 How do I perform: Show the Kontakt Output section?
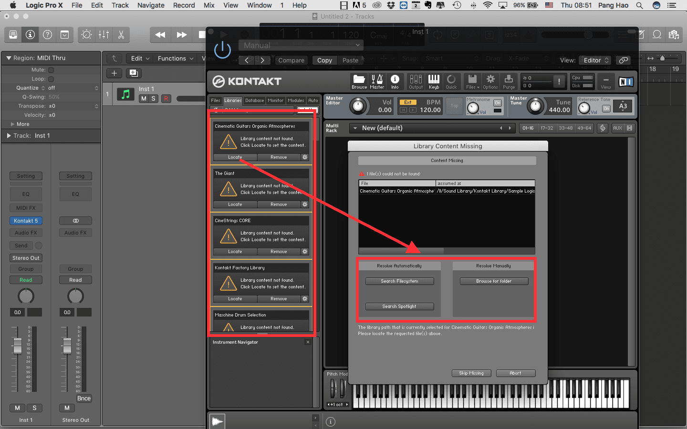pyautogui.click(x=416, y=82)
